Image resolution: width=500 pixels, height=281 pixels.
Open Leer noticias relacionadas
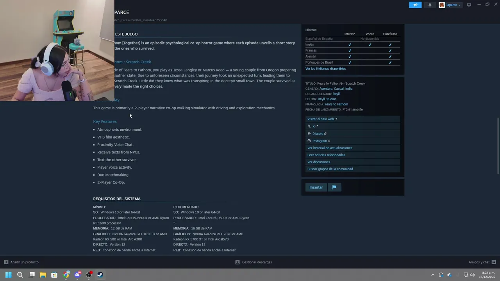coord(326,155)
